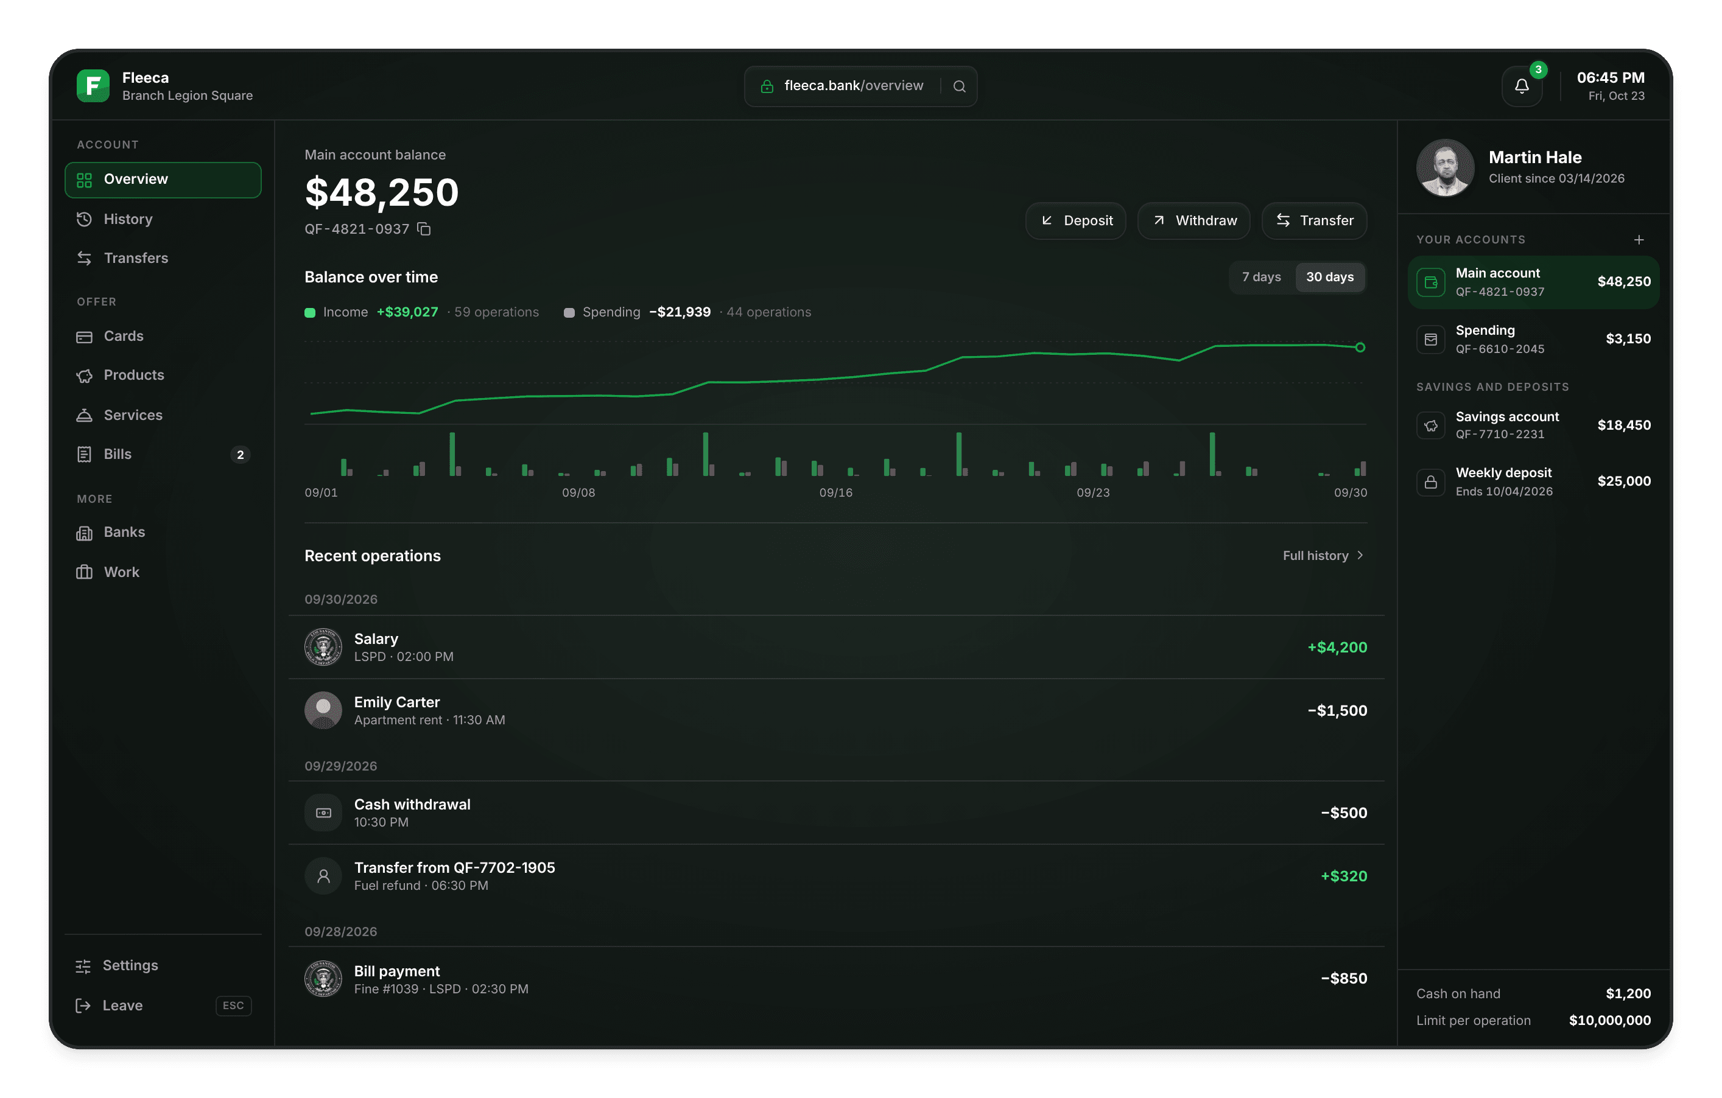Click the Spending account icon
The height and width of the screenshot is (1098, 1722).
point(1430,340)
